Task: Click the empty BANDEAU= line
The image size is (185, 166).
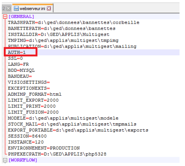Action: [x=20, y=76]
